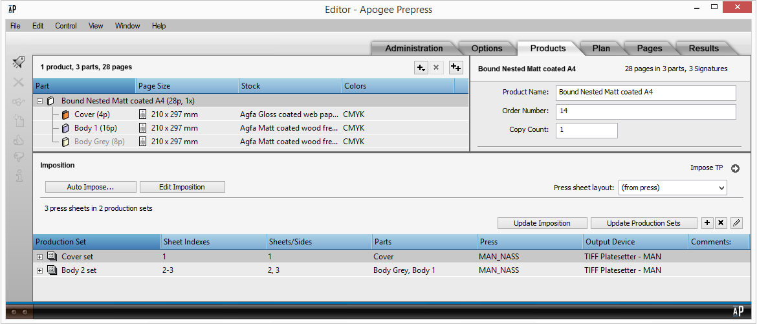Click the Body 2 set production set icon
757x324 pixels.
tap(52, 270)
